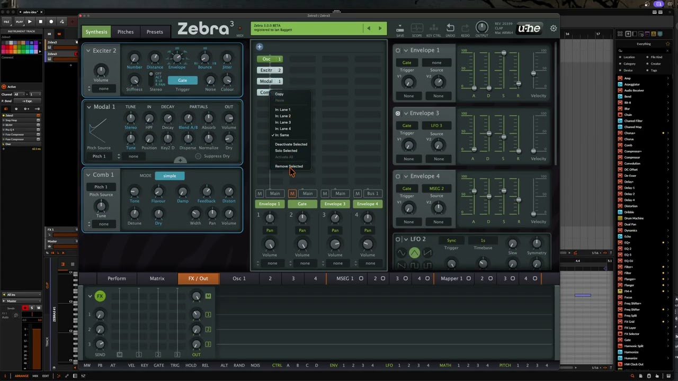Open the Matrix tab
Screen dimensions: 678x381
point(157,278)
